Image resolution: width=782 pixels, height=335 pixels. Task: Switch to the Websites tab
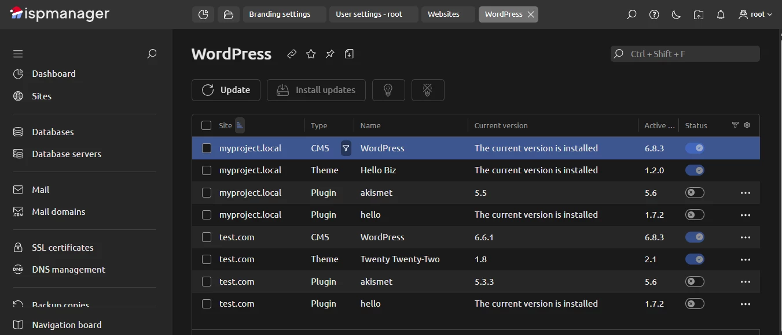click(447, 14)
